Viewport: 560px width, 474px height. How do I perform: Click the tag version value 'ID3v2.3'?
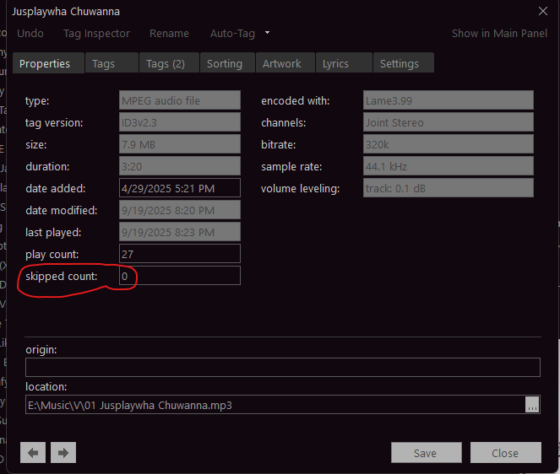tap(180, 122)
